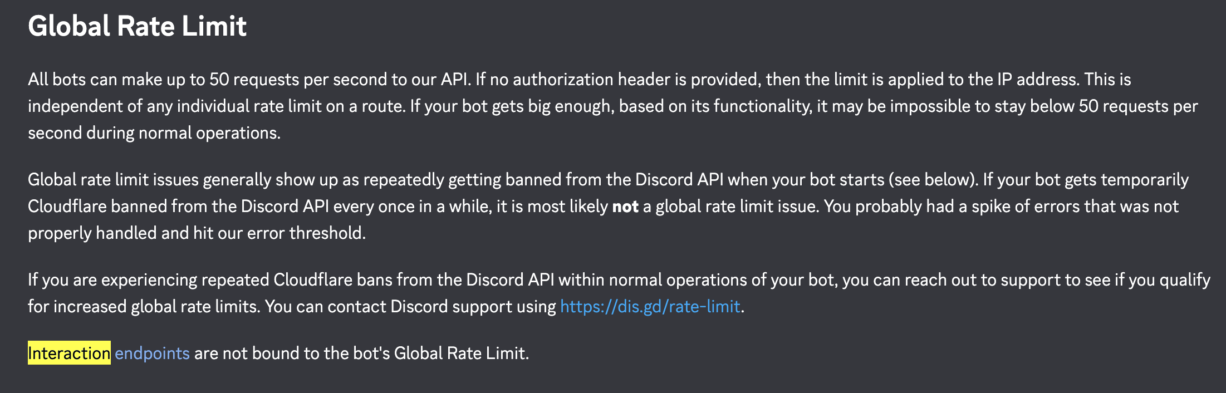This screenshot has height=393, width=1226.
Task: Click the bold word 'not'
Action: point(625,207)
